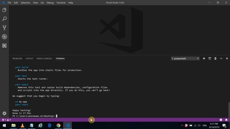
Task: Click the 'cd my-app' line in terminal
Action: [21, 102]
